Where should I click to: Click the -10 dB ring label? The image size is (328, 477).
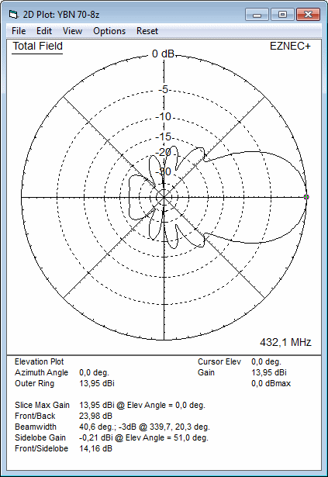coord(164,116)
